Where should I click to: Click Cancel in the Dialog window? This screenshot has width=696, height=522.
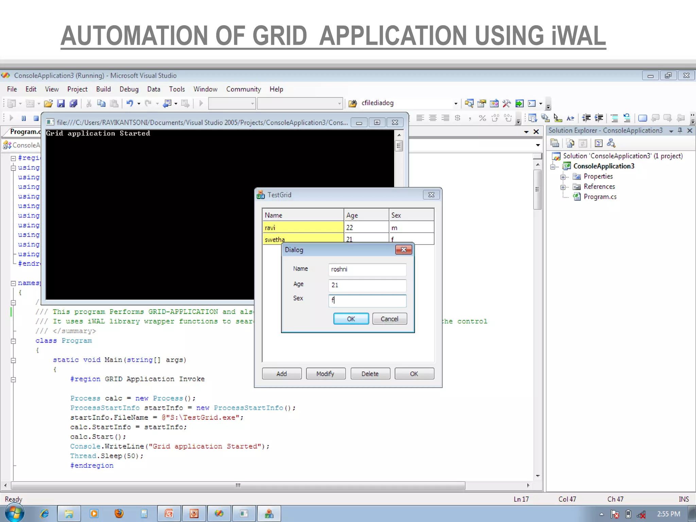(x=389, y=319)
